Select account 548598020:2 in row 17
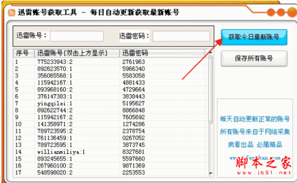 pyautogui.click(x=55, y=173)
